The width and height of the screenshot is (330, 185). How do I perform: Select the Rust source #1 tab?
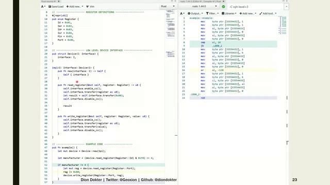pyautogui.click(x=49, y=1)
